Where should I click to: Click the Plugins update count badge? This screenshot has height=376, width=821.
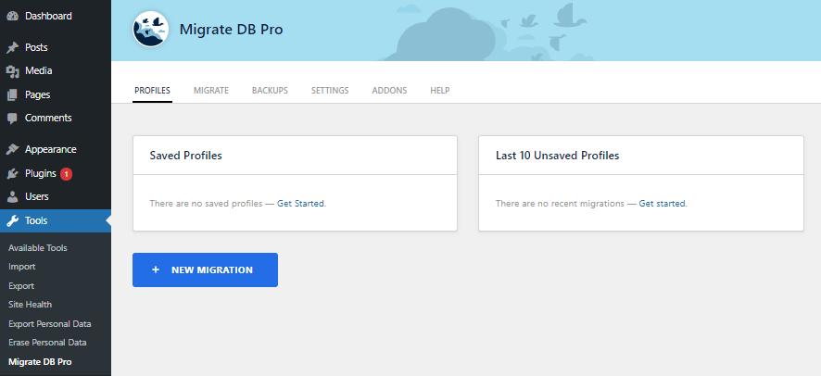[66, 173]
